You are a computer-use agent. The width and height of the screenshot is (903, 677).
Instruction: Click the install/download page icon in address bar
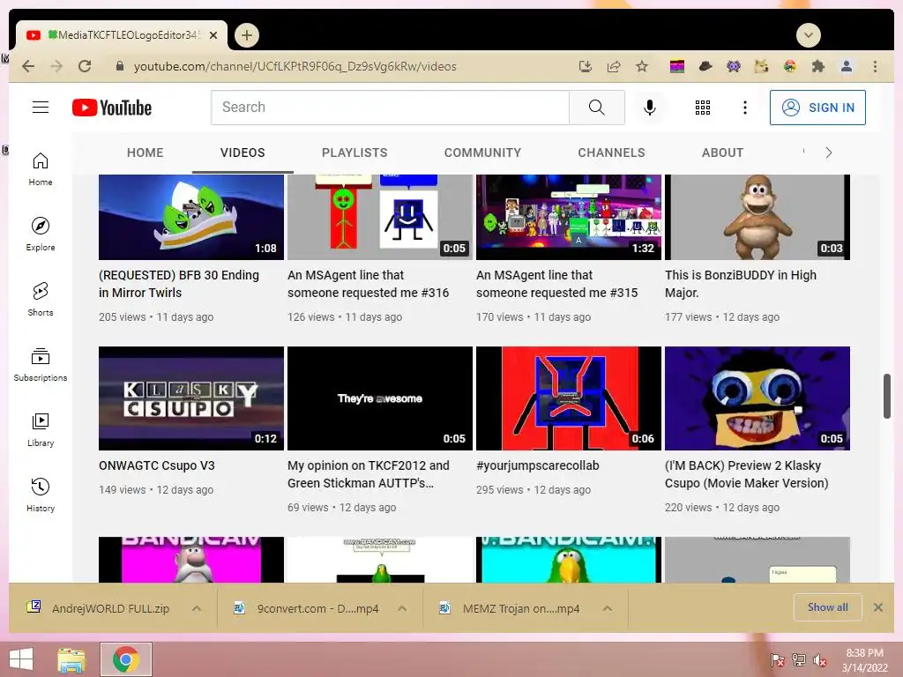tap(586, 66)
